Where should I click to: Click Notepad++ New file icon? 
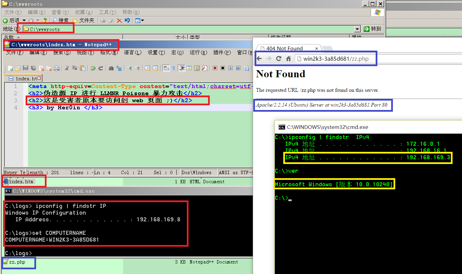click(10, 68)
